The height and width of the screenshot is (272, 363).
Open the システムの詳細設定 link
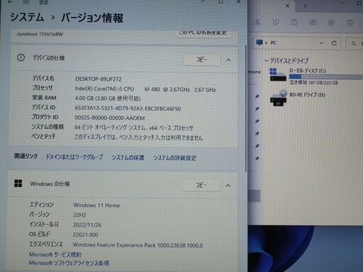pyautogui.click(x=175, y=158)
